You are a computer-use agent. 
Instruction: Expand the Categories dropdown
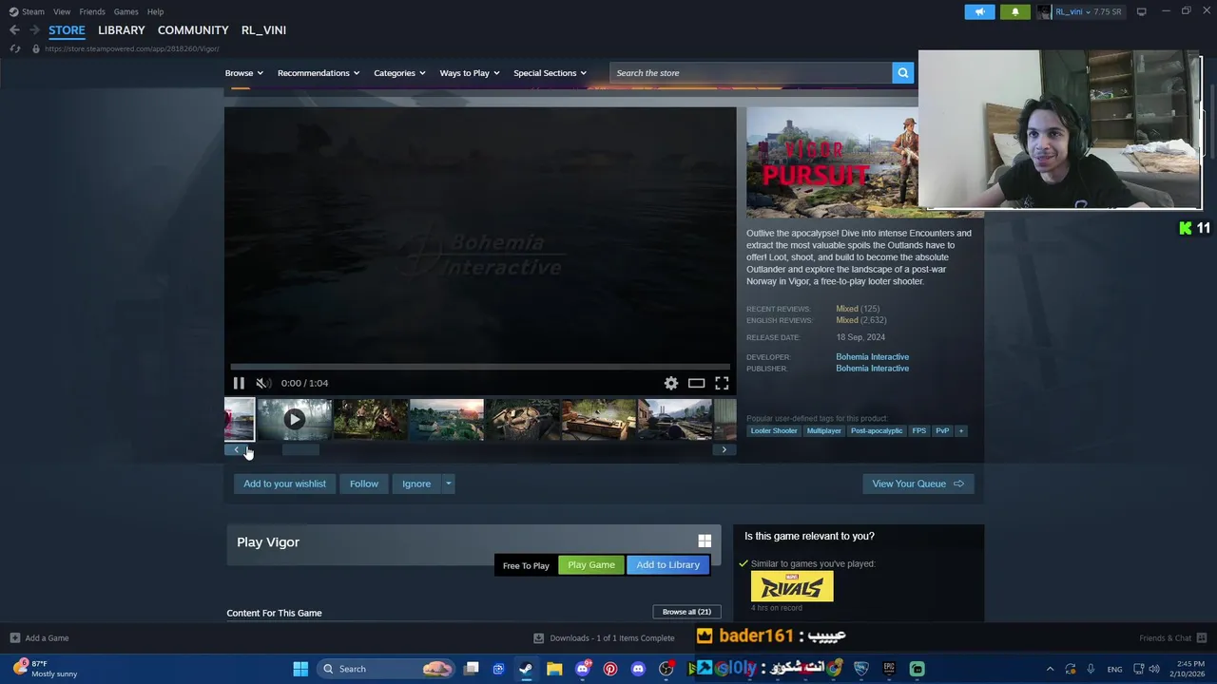pos(399,73)
